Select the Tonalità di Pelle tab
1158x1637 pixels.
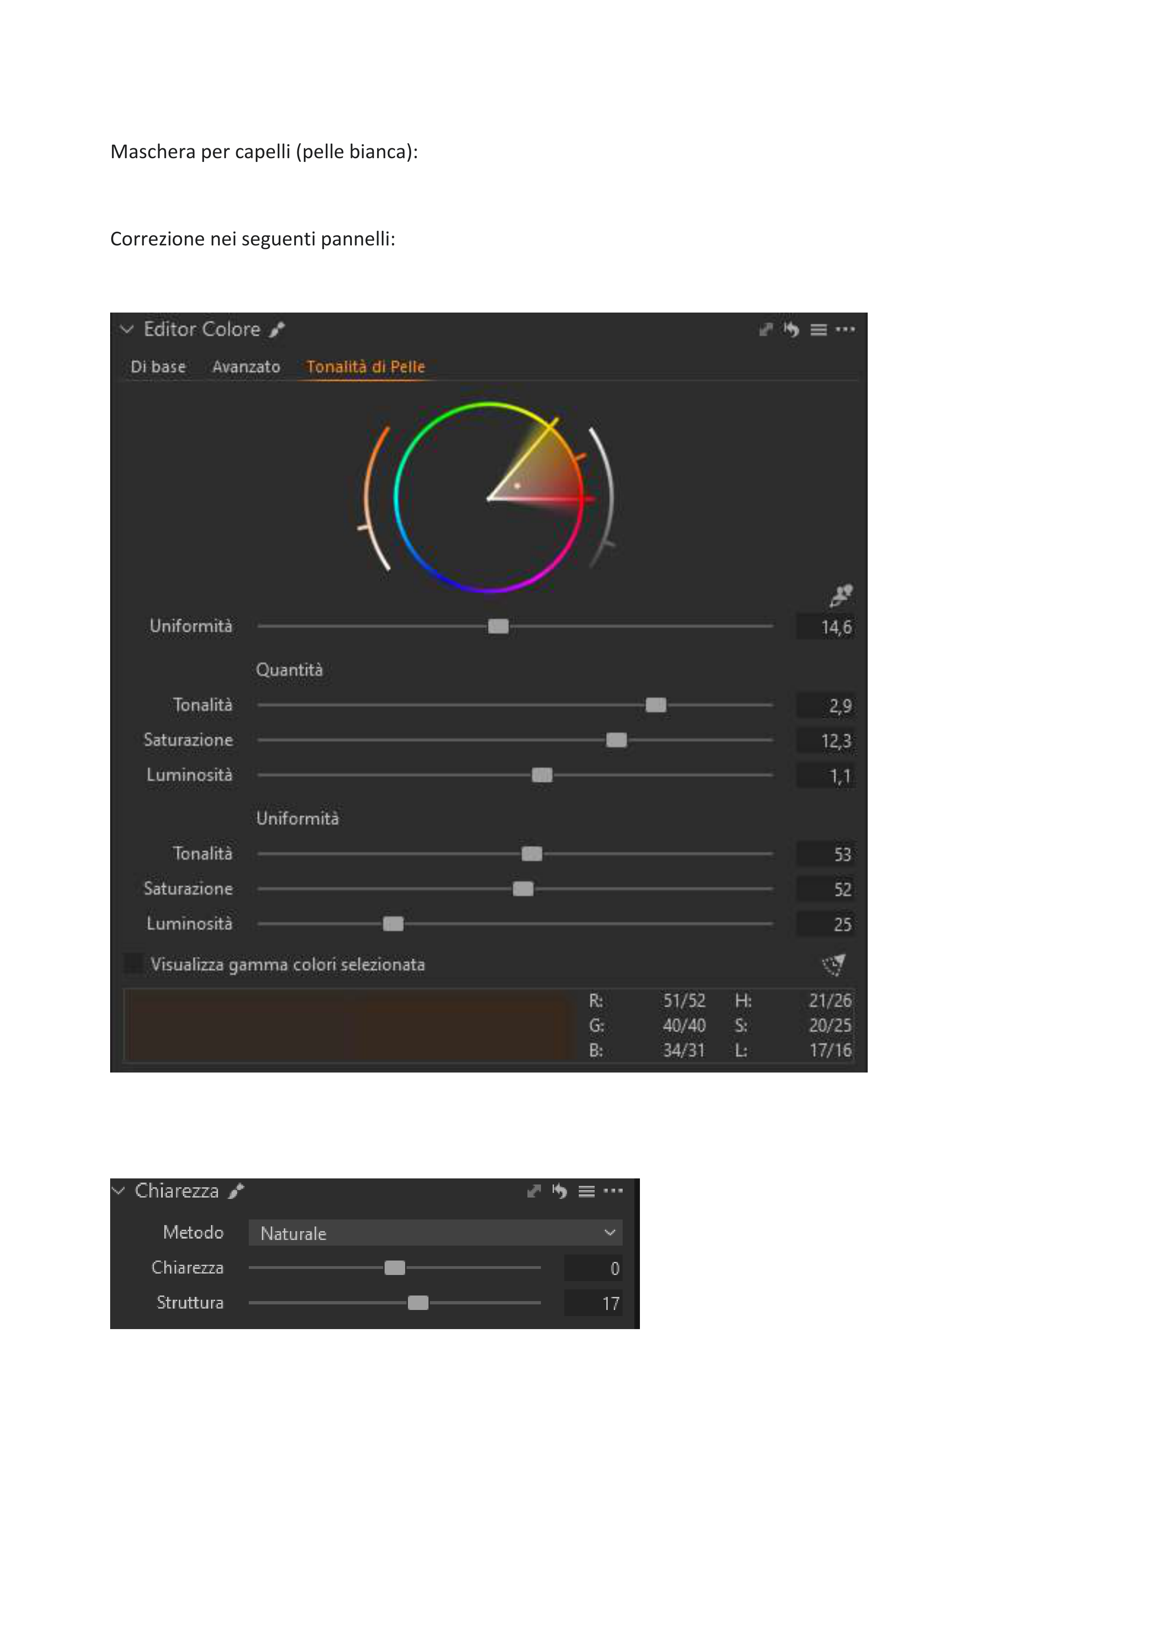tap(365, 367)
